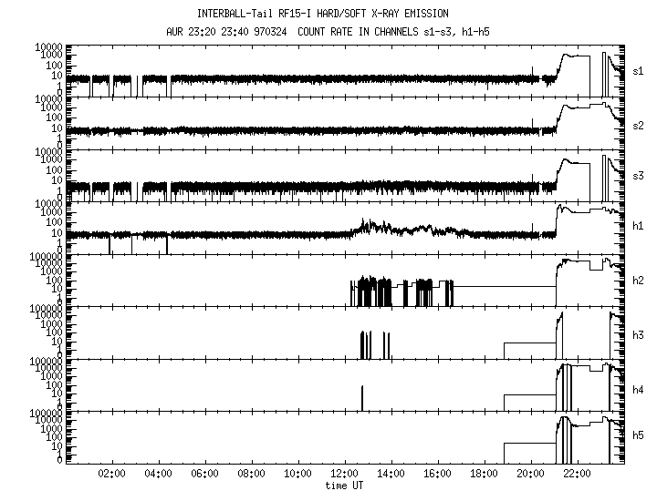Select the h2 channel label

[640, 281]
